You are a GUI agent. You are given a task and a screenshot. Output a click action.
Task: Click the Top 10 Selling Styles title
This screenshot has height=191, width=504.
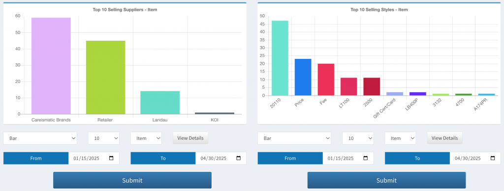click(x=379, y=10)
